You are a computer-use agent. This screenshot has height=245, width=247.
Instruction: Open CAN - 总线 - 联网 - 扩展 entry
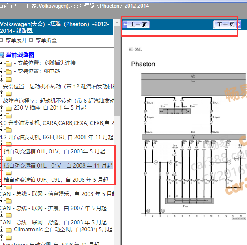[x=53, y=208]
